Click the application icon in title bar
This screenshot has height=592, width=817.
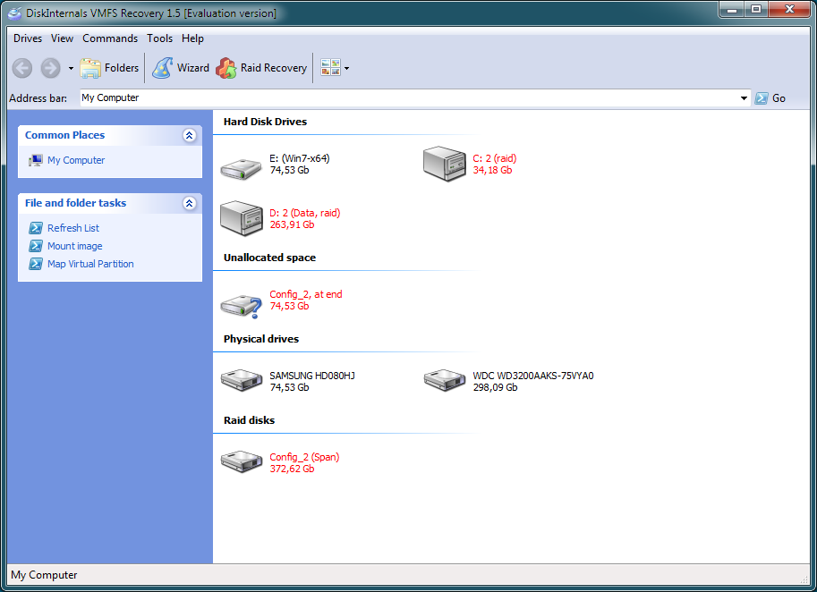pyautogui.click(x=14, y=13)
